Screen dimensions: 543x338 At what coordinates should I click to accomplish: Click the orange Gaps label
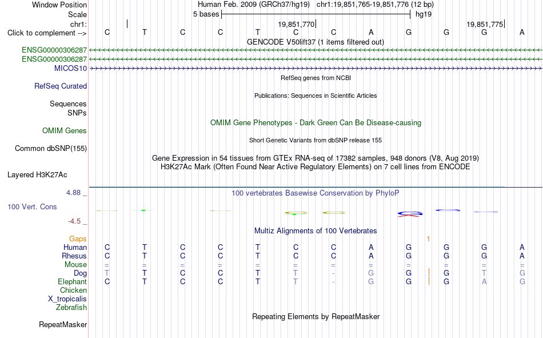tap(78, 238)
